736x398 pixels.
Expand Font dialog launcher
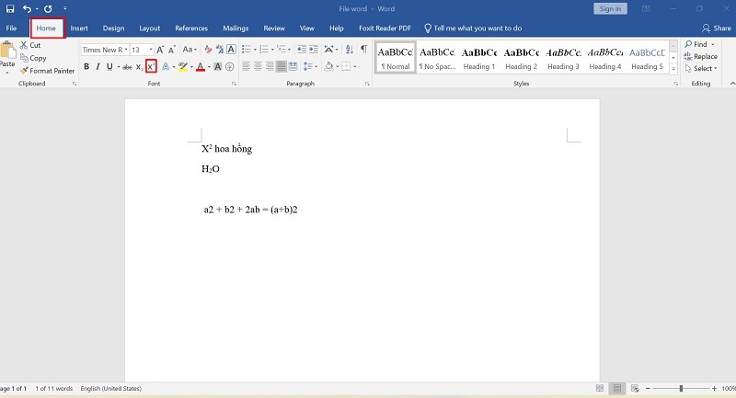pyautogui.click(x=234, y=84)
